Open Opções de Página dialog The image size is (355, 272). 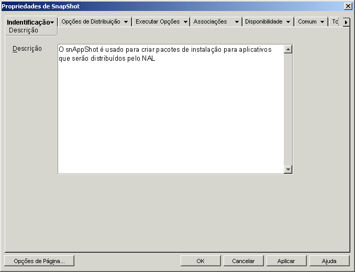click(39, 261)
